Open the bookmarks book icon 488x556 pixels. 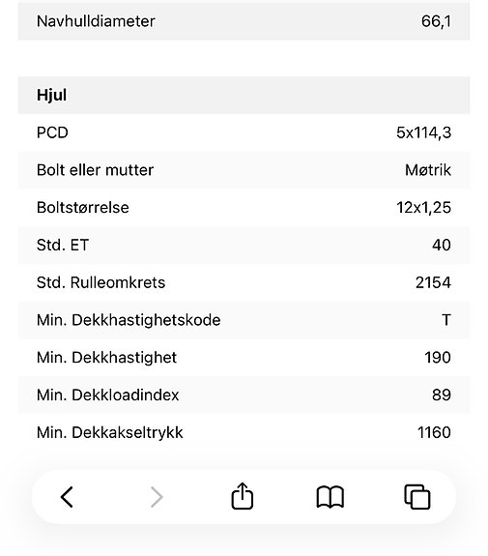click(330, 497)
